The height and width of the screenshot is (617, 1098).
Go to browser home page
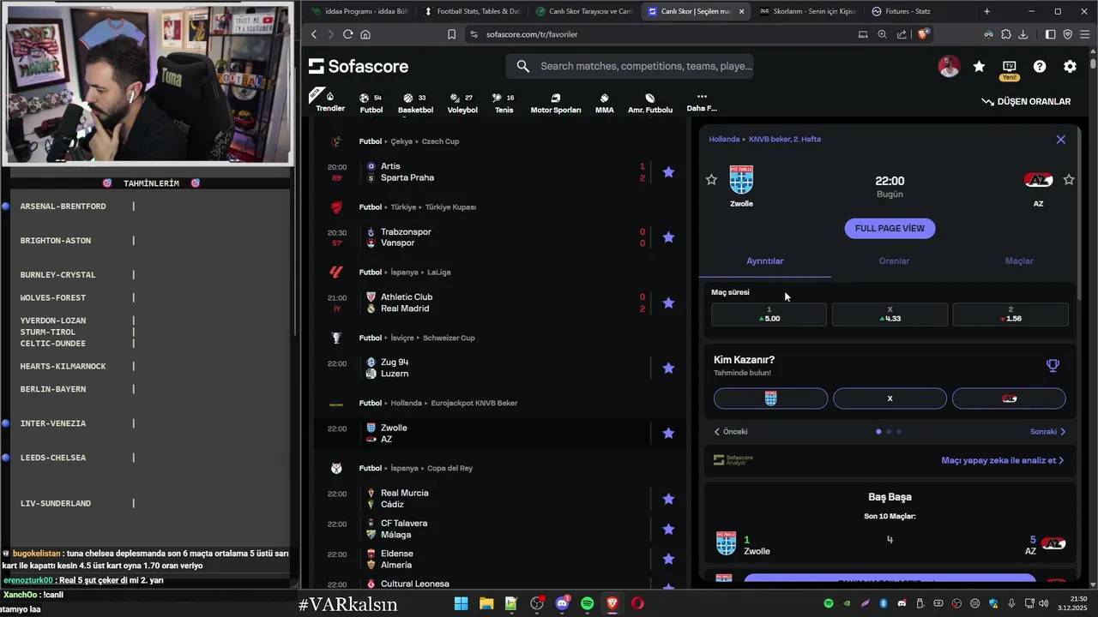(x=365, y=34)
